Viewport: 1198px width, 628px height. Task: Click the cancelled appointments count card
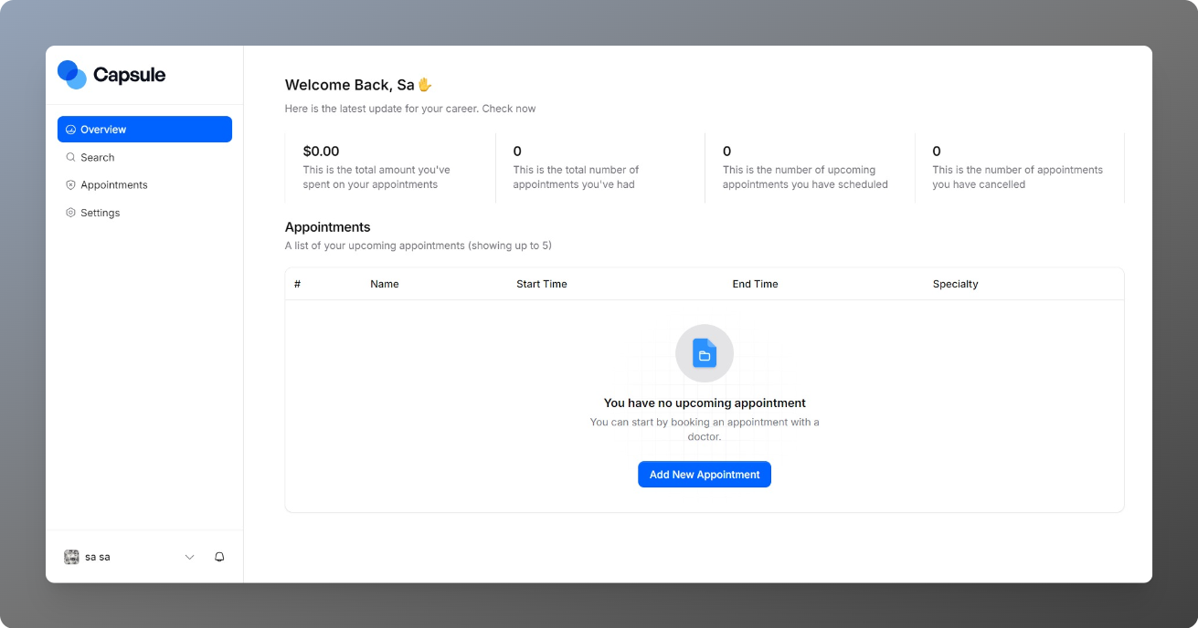click(1020, 167)
